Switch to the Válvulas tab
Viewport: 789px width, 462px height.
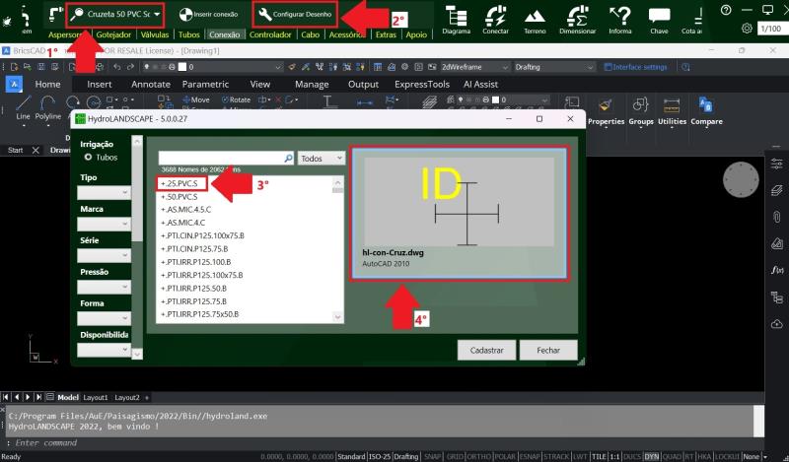154,34
